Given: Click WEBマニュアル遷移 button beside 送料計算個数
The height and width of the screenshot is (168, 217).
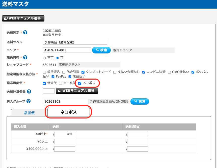Looking at the screenshot, I should (77, 91).
